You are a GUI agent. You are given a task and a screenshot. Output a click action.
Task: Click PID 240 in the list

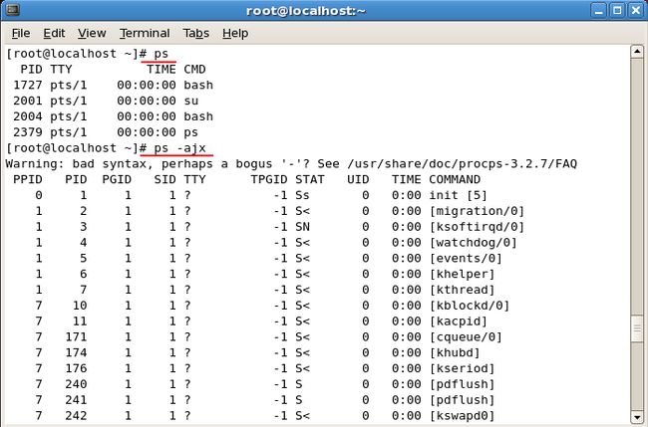76,384
